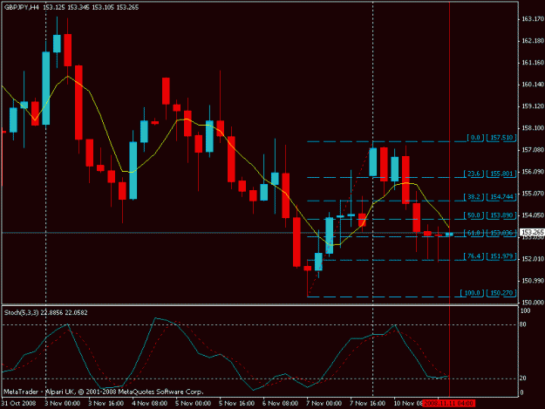The width and height of the screenshot is (545, 409).
Task: Click the 3 Nov 00:00 time axis label
Action: [63, 404]
